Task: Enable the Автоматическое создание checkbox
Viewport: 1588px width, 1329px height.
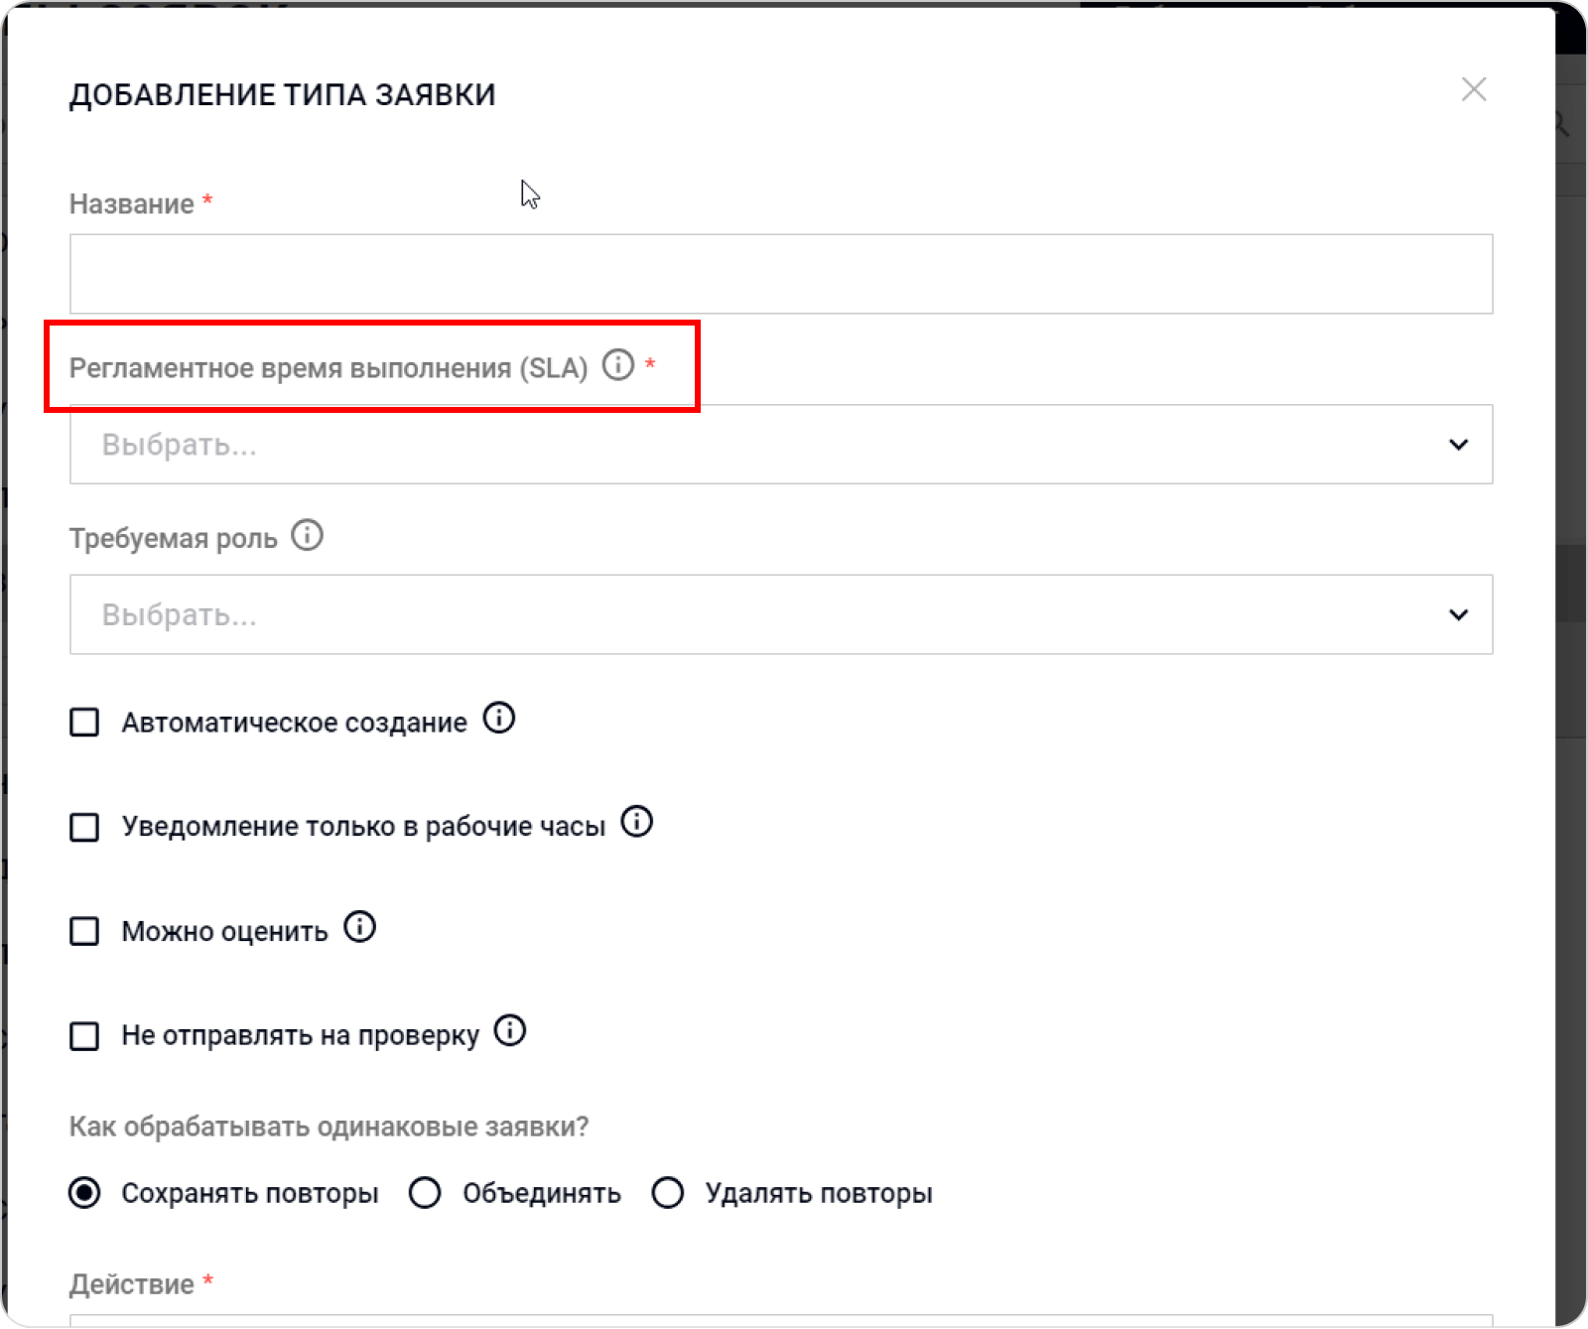Action: [85, 722]
